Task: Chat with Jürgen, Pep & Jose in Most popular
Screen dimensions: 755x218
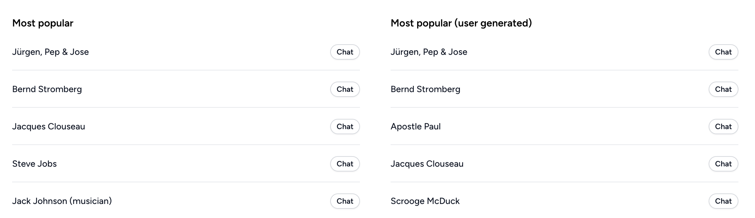Action: point(345,52)
